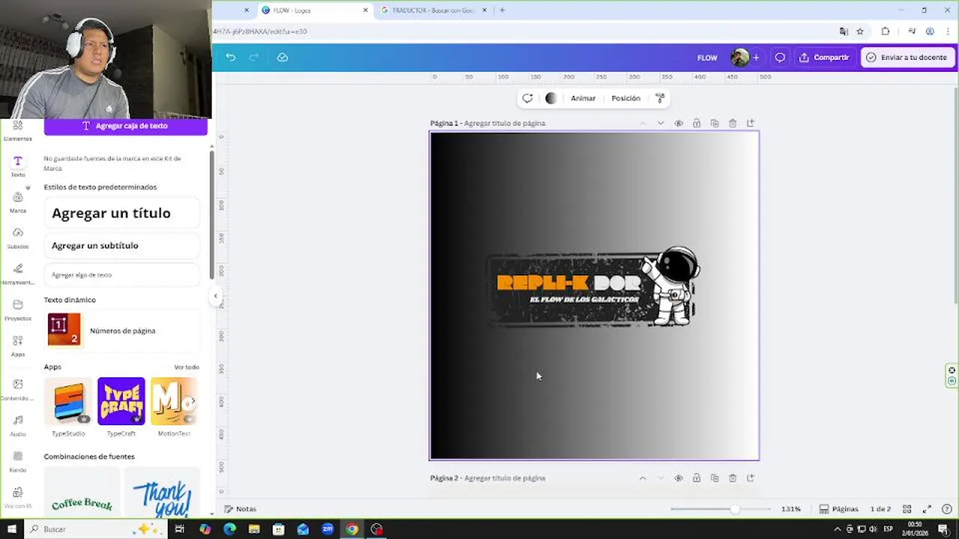Lock Página 2 with the padlock icon

(x=697, y=478)
